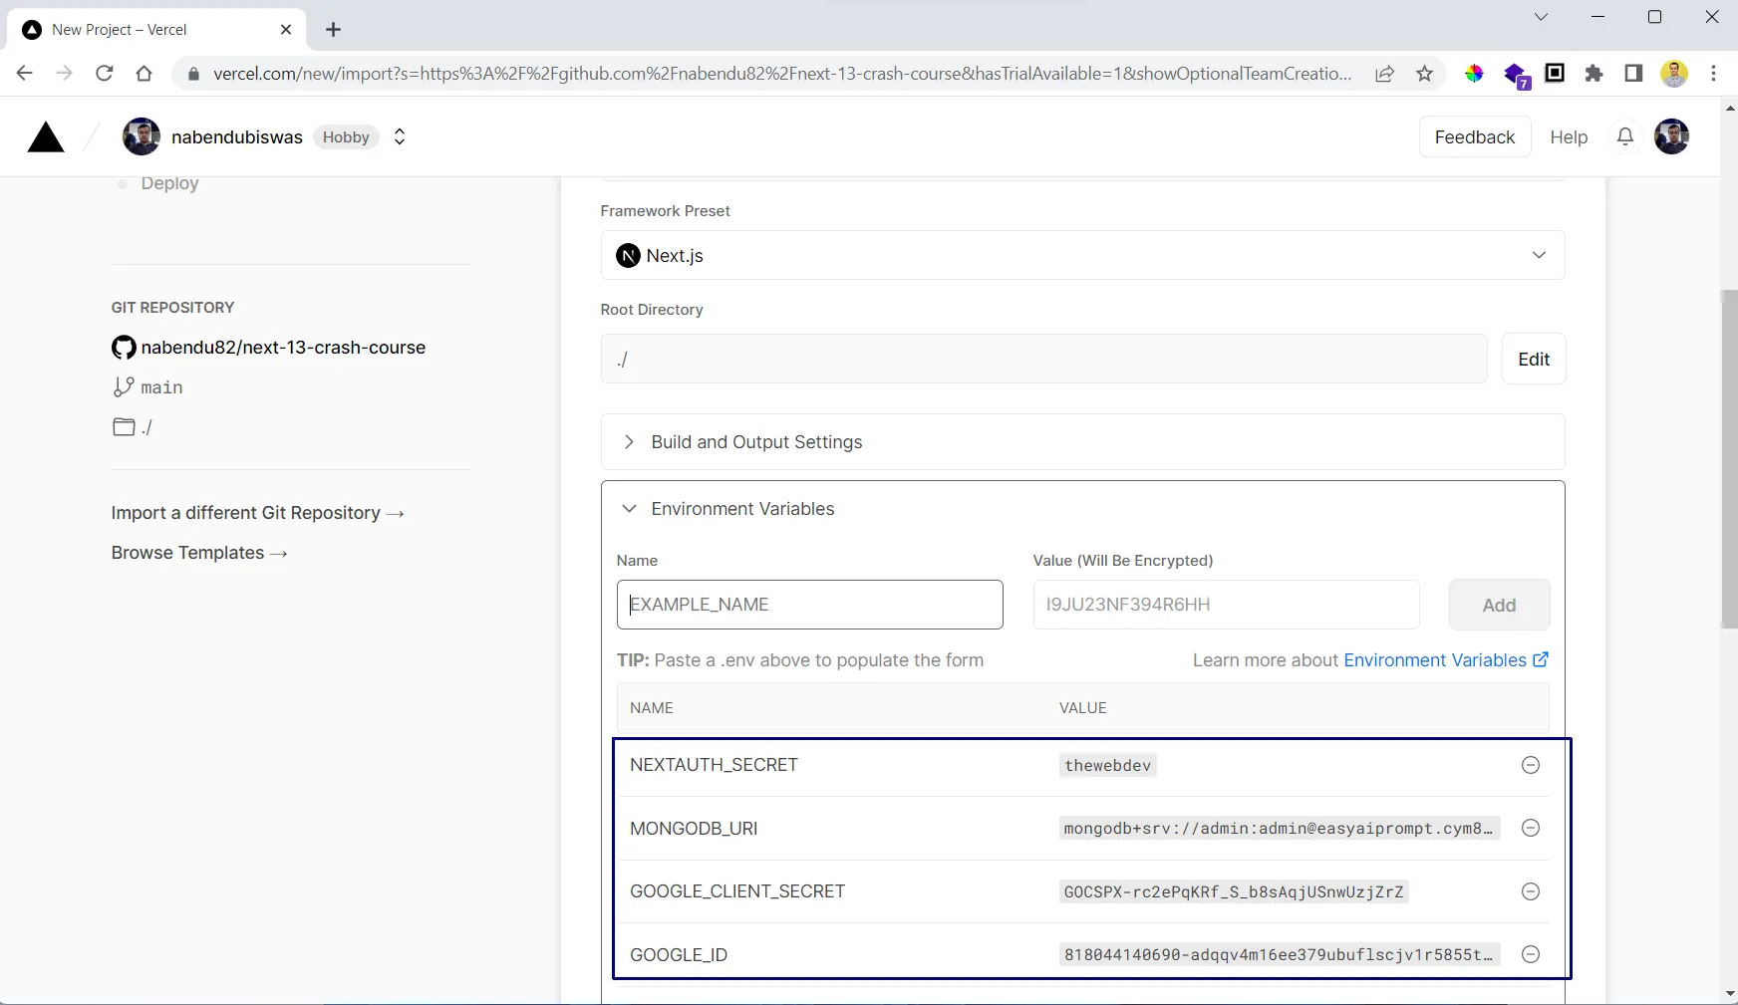The height and width of the screenshot is (1005, 1738).
Task: Click the Root Directory ./ field
Action: [1043, 360]
